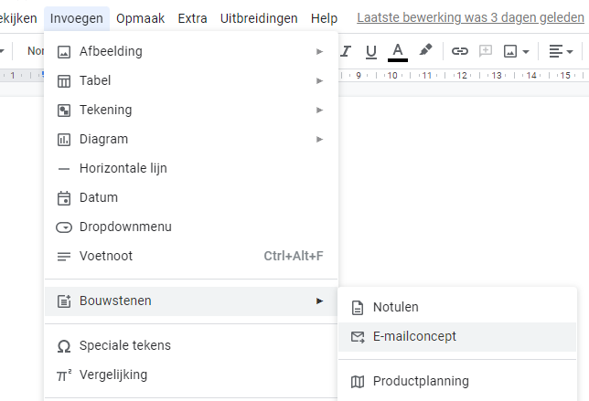Select E-mailconcept building block
This screenshot has width=589, height=401.
(457, 336)
